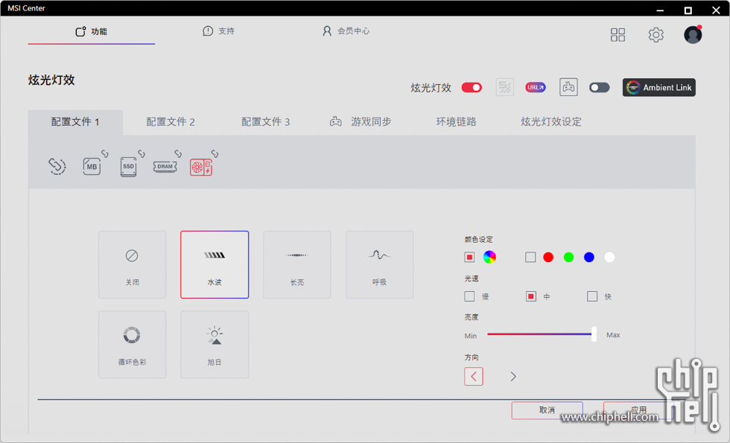Open the 环境链路 tab
Viewport: 730px width, 443px height.
coord(456,121)
